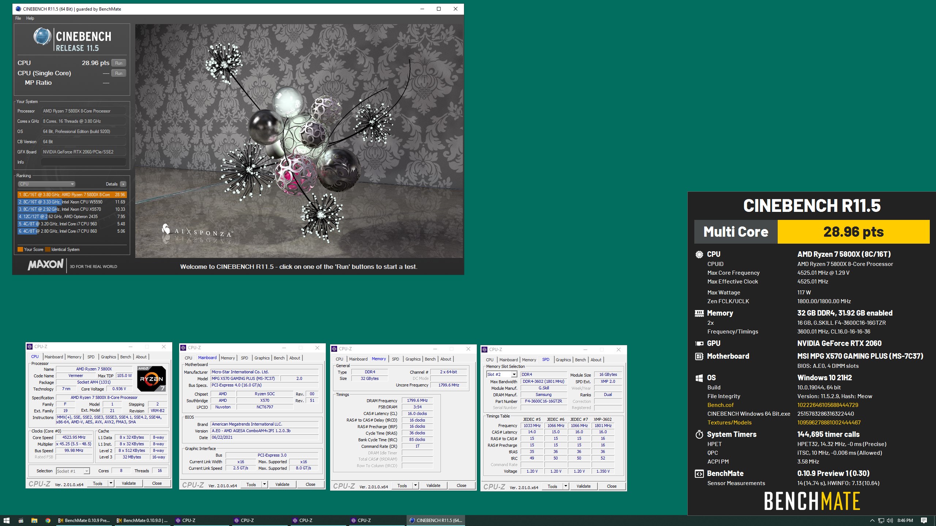
Task: Open the notification center icon
Action: 924,521
